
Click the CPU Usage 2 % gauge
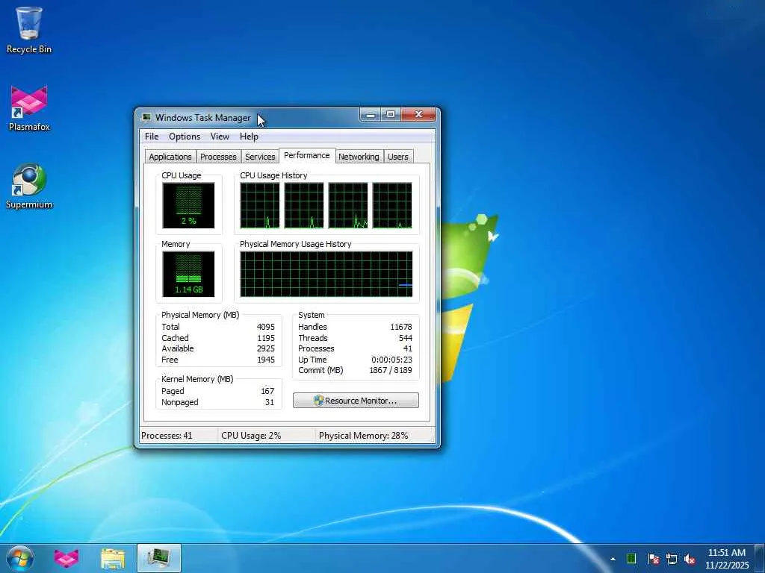pos(188,205)
